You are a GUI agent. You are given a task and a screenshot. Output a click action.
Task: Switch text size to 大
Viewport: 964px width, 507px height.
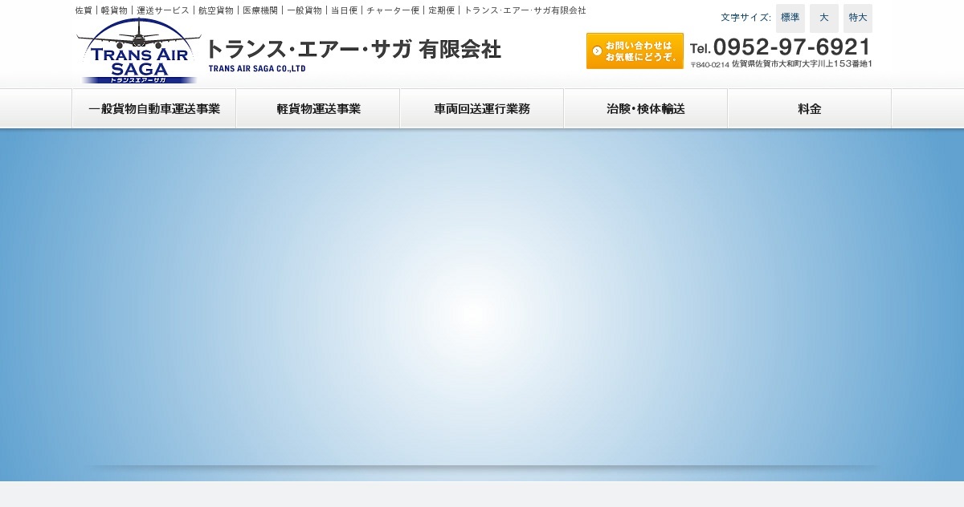(823, 18)
